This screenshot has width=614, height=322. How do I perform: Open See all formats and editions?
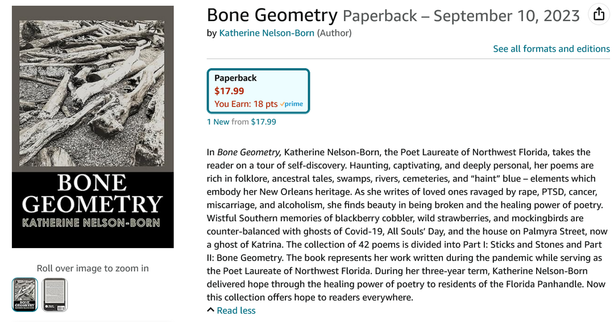551,49
